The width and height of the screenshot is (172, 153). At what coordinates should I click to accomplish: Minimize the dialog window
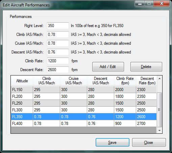coord(140,4)
